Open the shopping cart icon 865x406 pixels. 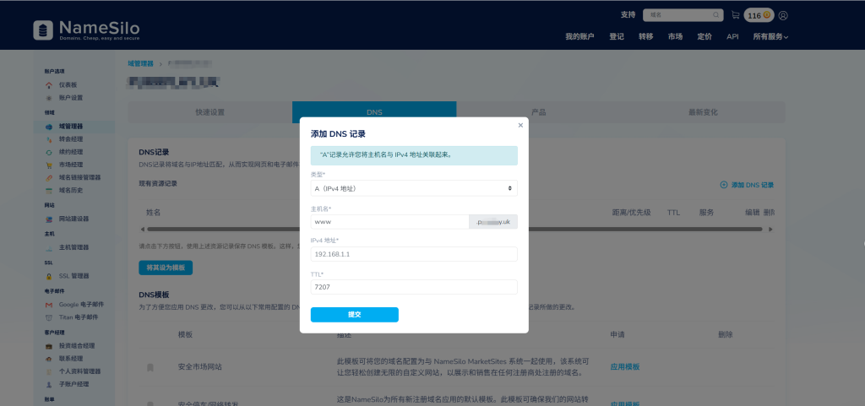(736, 15)
